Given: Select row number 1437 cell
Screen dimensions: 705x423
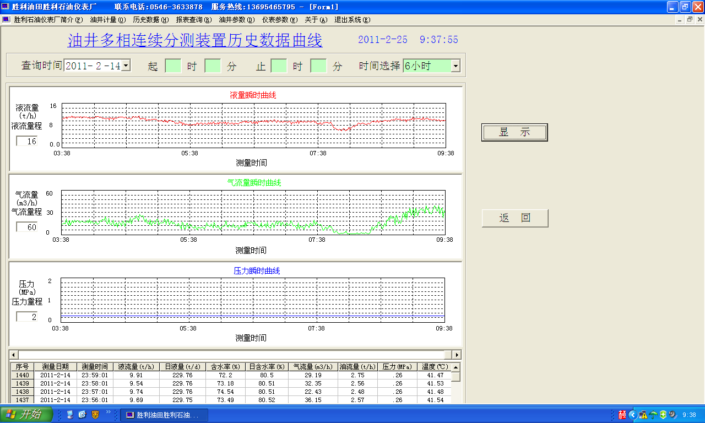Looking at the screenshot, I should pyautogui.click(x=22, y=400).
